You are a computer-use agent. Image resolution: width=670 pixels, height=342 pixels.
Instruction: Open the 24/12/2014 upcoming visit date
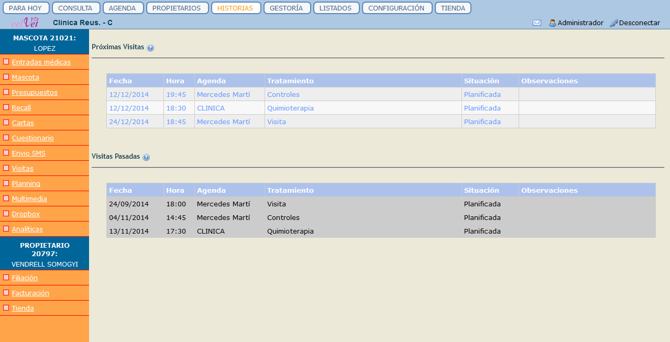129,122
